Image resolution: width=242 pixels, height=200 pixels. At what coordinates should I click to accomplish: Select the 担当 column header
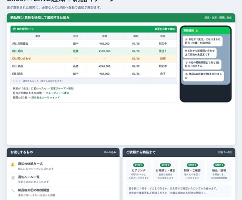tap(76, 36)
